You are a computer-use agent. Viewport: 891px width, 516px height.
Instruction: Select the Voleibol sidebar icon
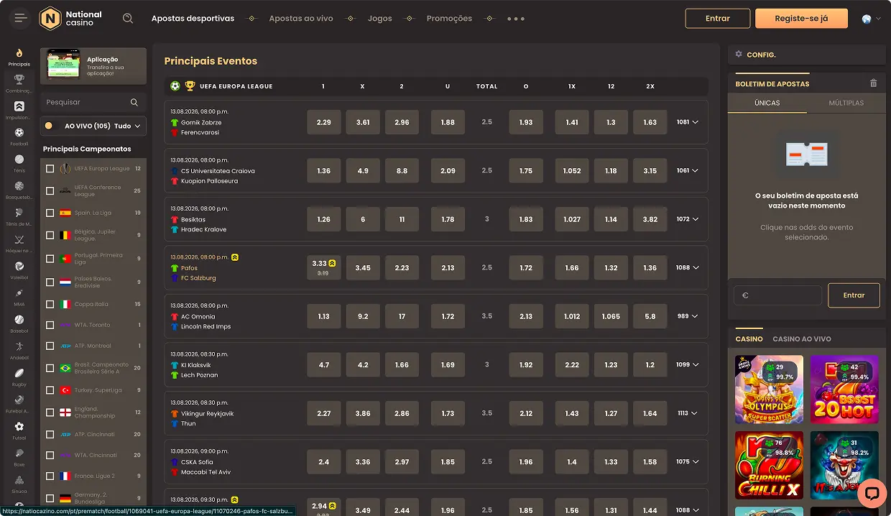click(x=19, y=270)
